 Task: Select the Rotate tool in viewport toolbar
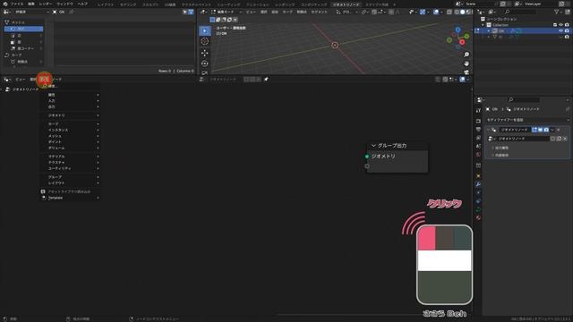tap(205, 64)
